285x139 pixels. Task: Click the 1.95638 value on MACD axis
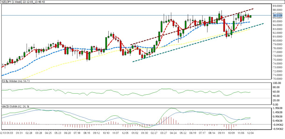[x=277, y=108]
